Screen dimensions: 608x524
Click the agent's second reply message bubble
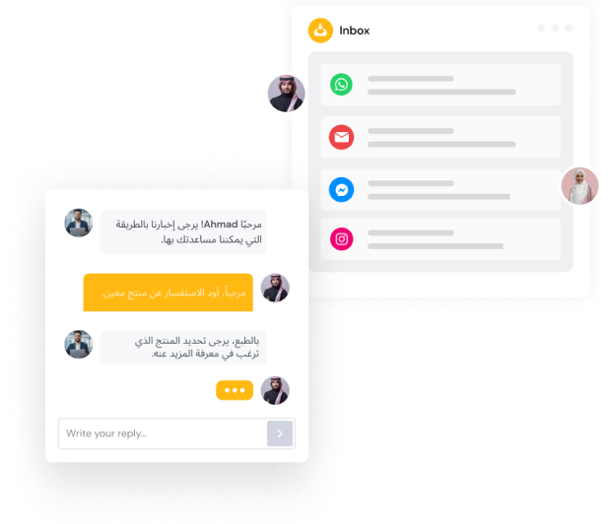[x=183, y=348]
